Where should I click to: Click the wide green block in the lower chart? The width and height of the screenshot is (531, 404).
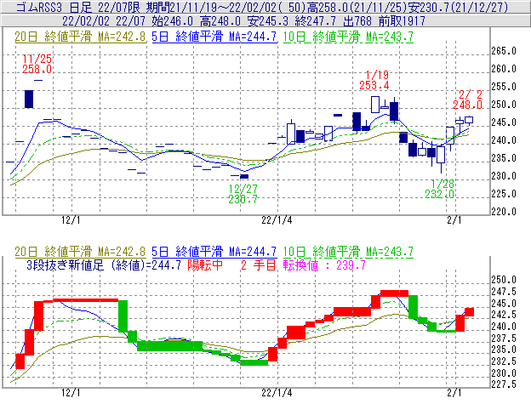pos(169,346)
